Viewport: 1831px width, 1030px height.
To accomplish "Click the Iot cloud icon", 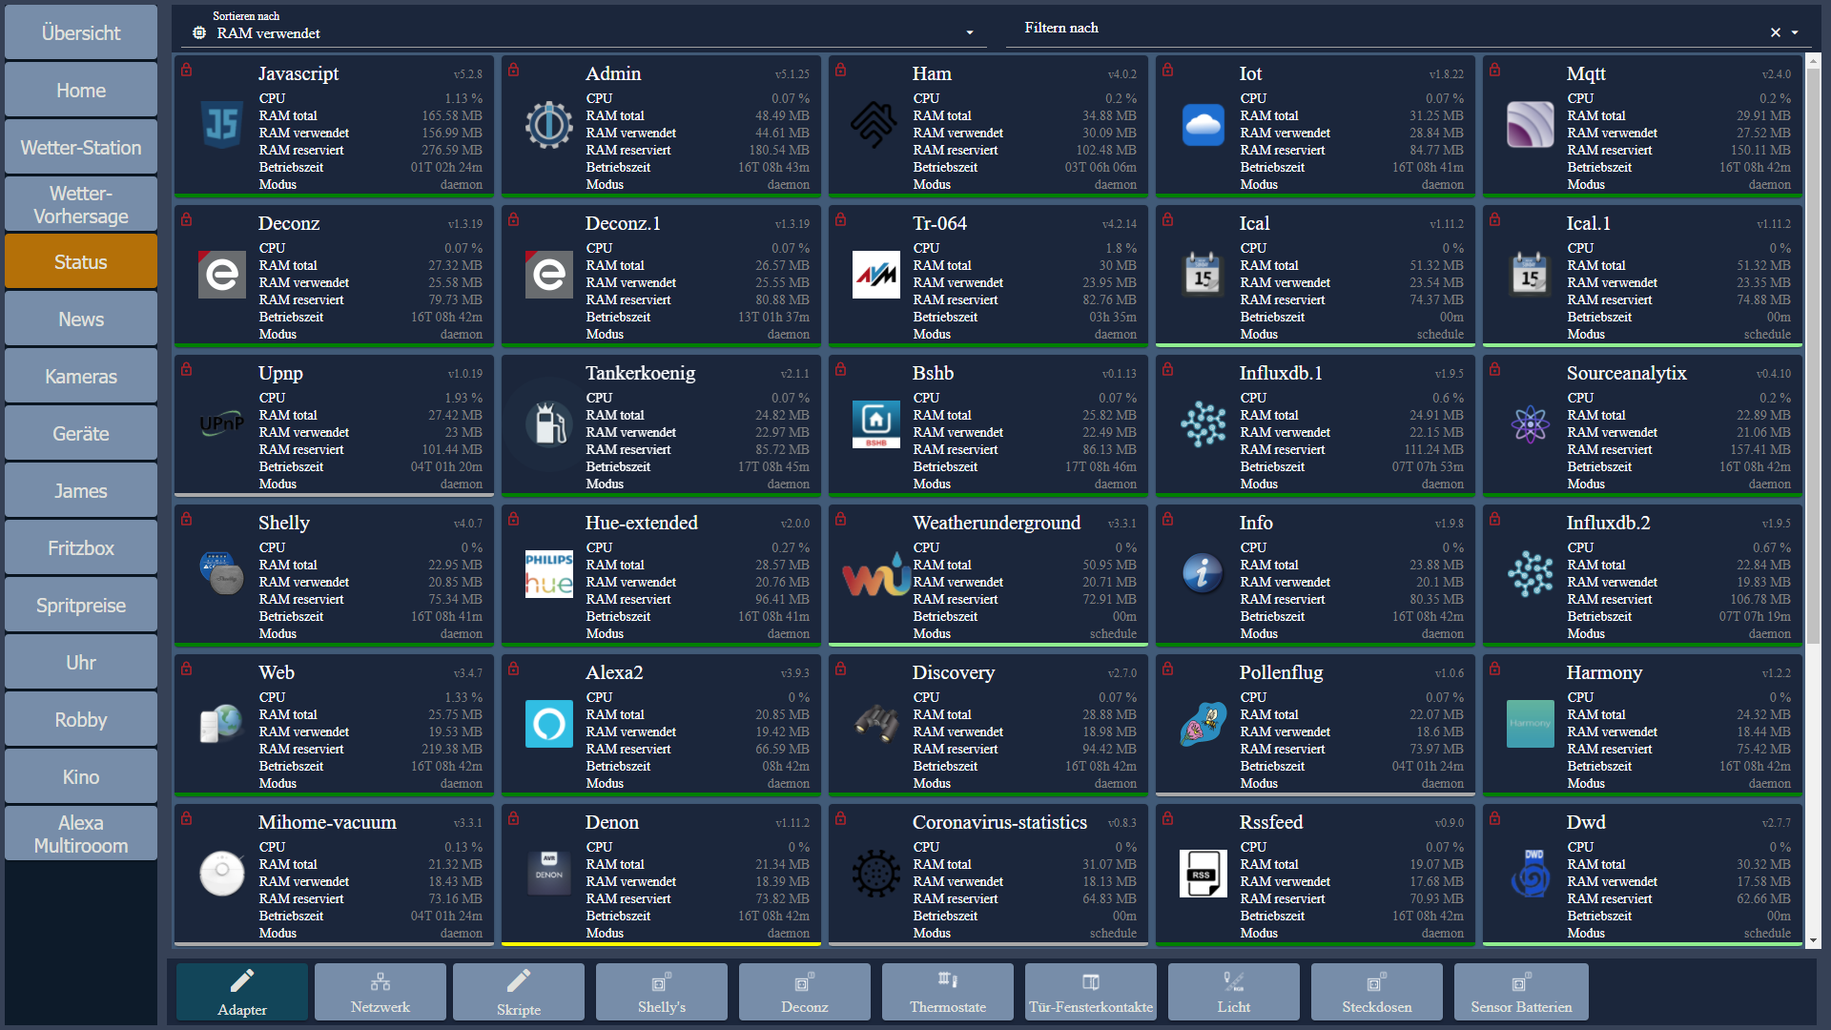I will (x=1204, y=125).
